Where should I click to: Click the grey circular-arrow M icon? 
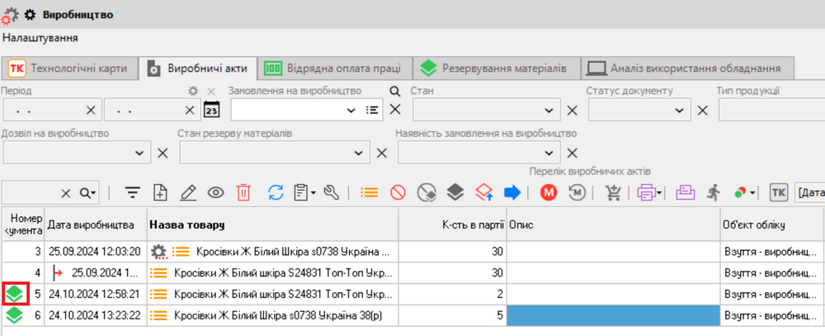[577, 192]
